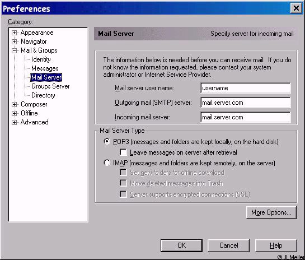Open Help for mail server preferences

[x=276, y=245]
